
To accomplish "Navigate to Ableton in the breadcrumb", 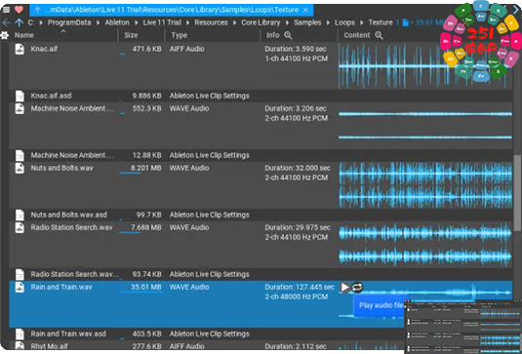I will tap(117, 22).
